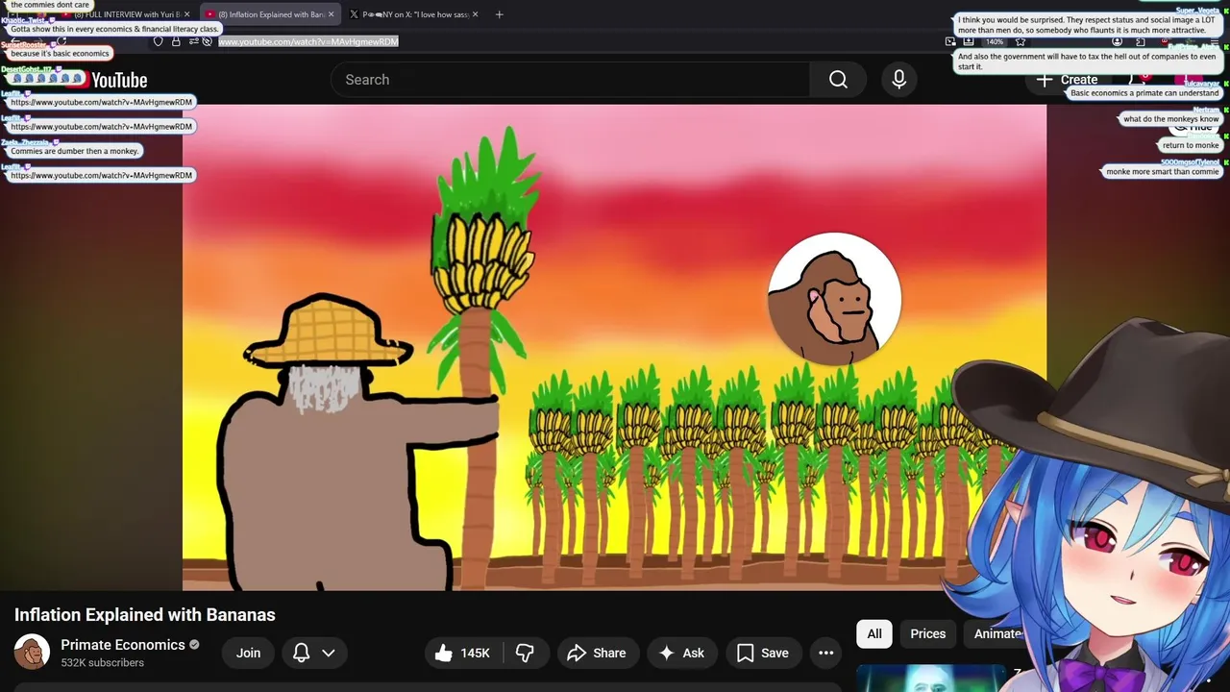The height and width of the screenshot is (692, 1230).
Task: Click the banana farm video player
Action: pos(614,347)
